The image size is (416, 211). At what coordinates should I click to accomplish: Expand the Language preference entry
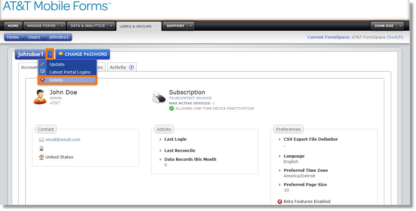coord(280,156)
